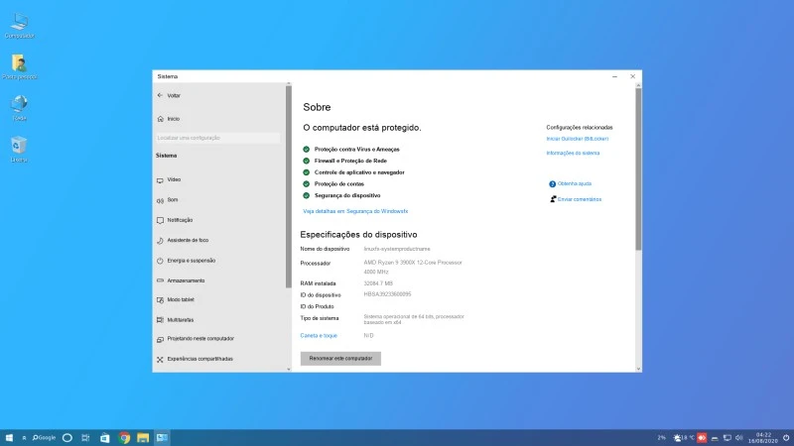
Task: Click the sidebar vertical scrollbar thumb
Action: (289, 186)
